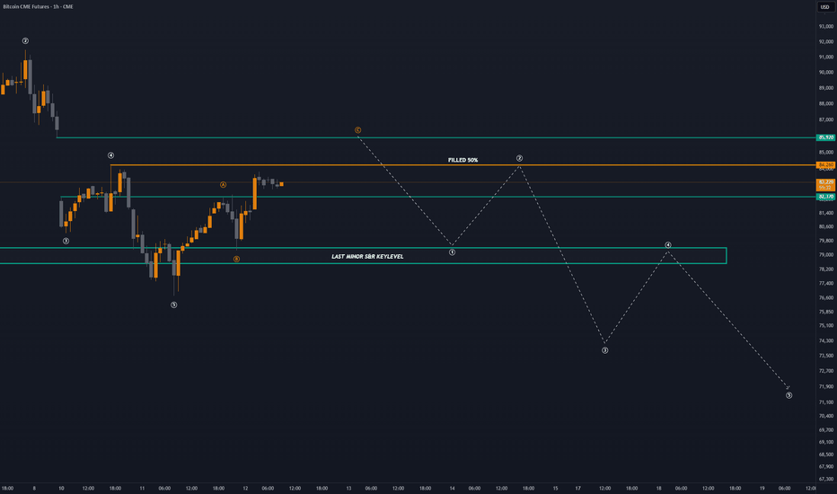Image resolution: width=837 pixels, height=494 pixels.
Task: Click the 75,100 price axis label
Action: 826,325
